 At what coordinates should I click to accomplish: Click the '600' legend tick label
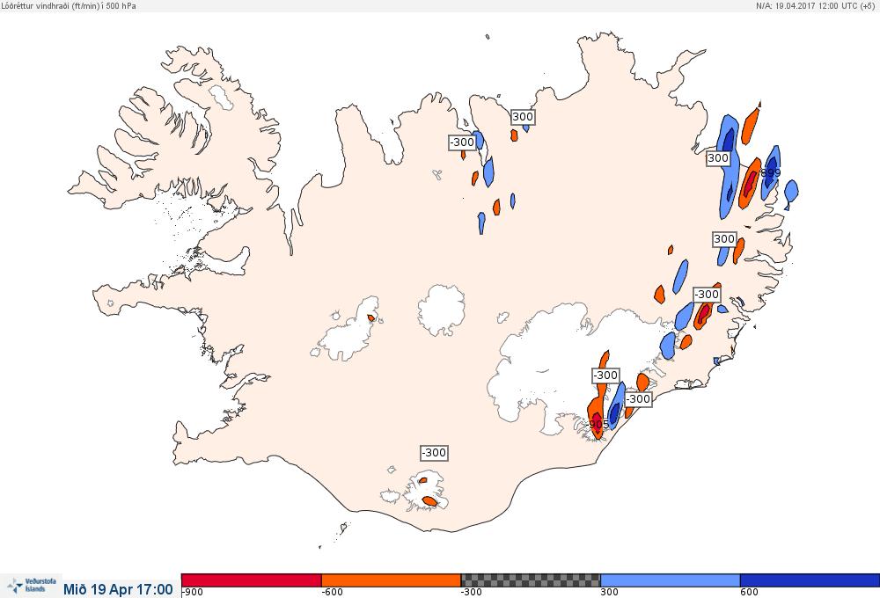(x=749, y=593)
